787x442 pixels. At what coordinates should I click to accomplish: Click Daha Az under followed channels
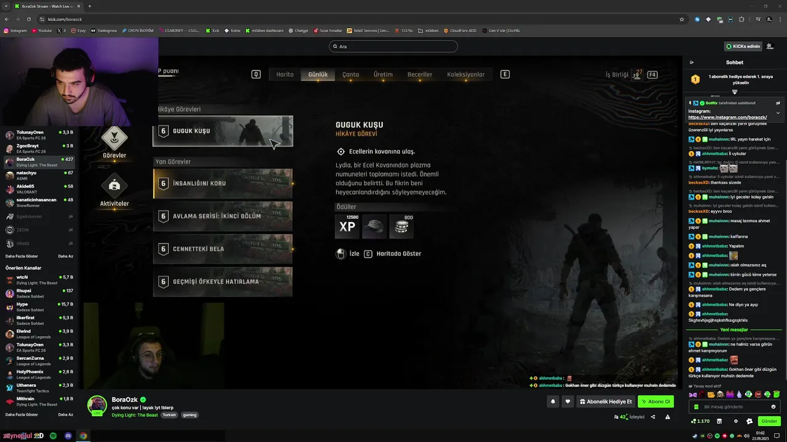point(65,256)
